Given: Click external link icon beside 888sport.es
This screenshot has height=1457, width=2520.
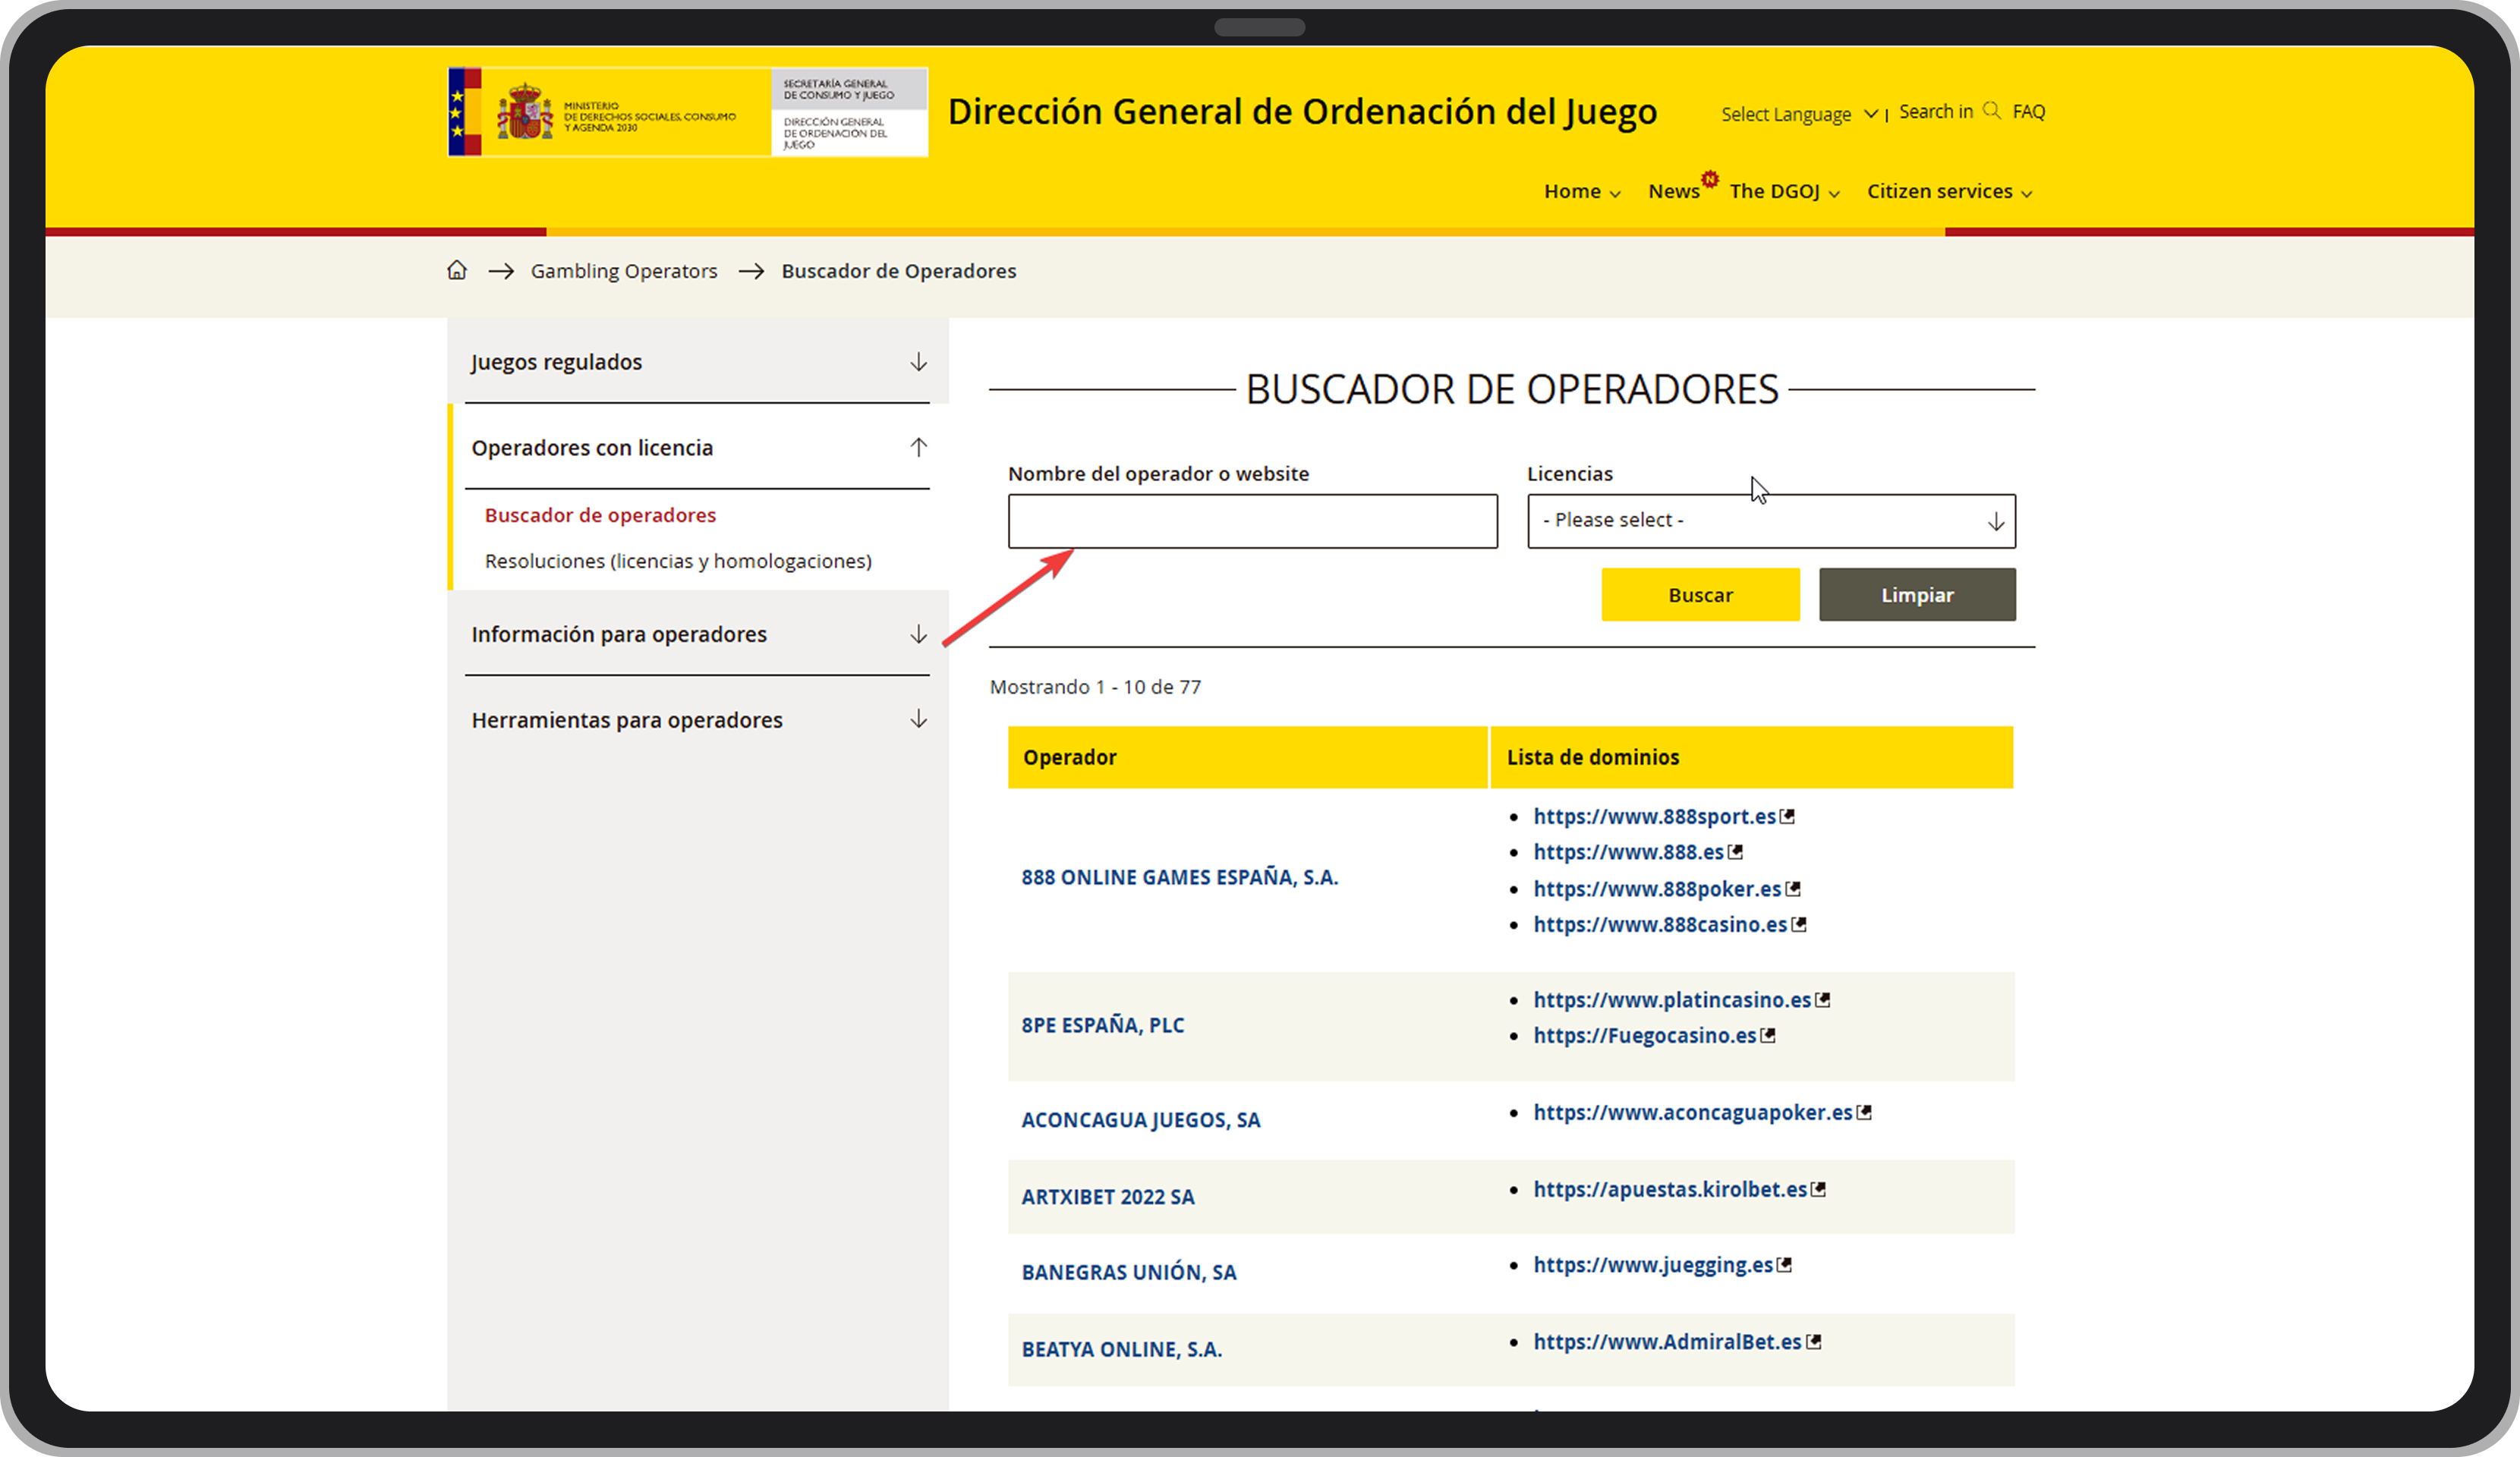Looking at the screenshot, I should tap(1788, 817).
